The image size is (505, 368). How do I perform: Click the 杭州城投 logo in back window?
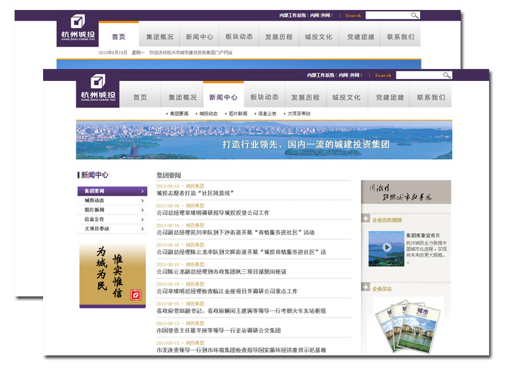(77, 30)
